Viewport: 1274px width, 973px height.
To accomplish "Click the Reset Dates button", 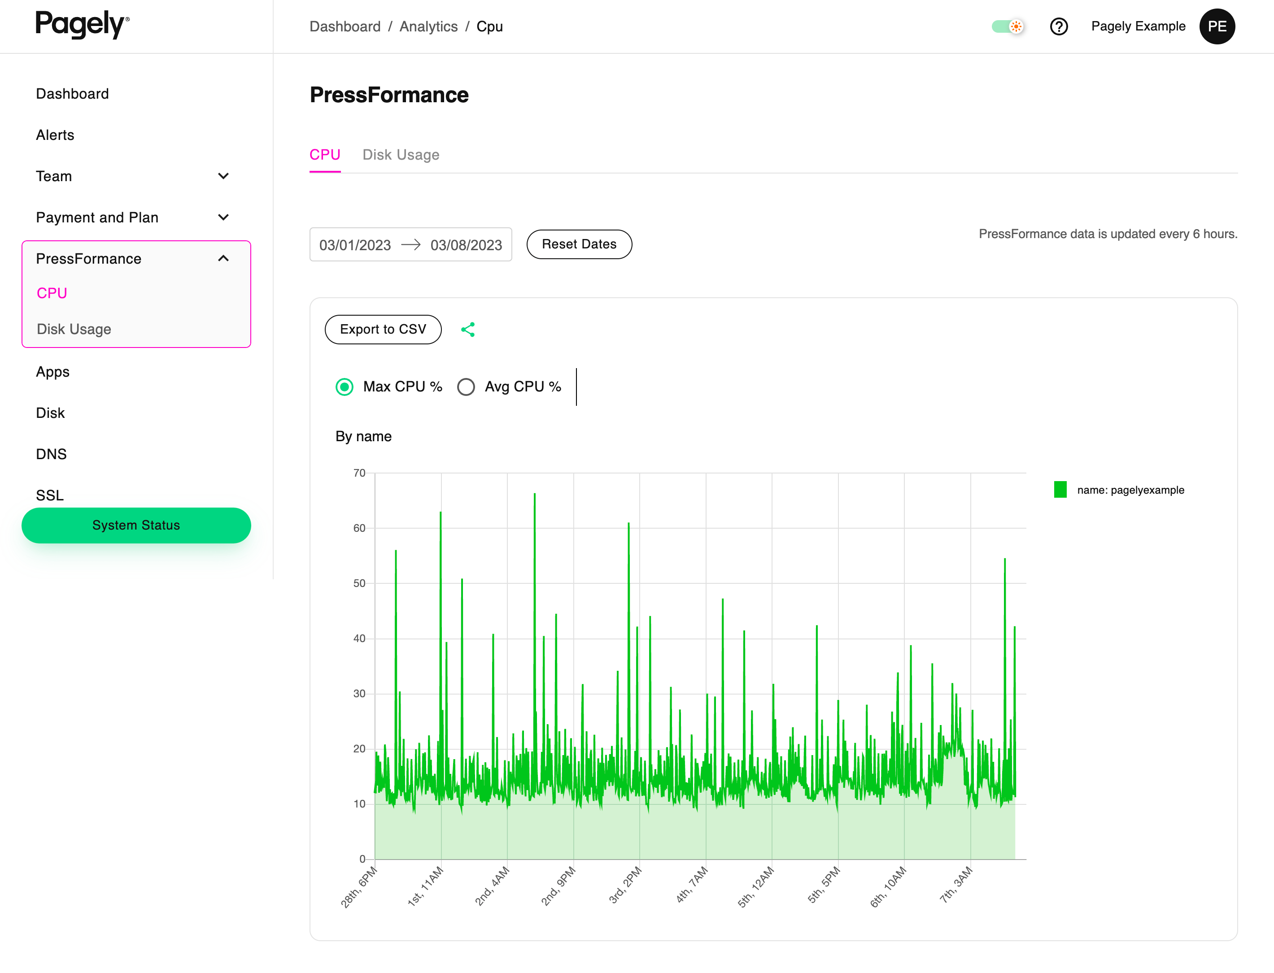I will (x=579, y=244).
